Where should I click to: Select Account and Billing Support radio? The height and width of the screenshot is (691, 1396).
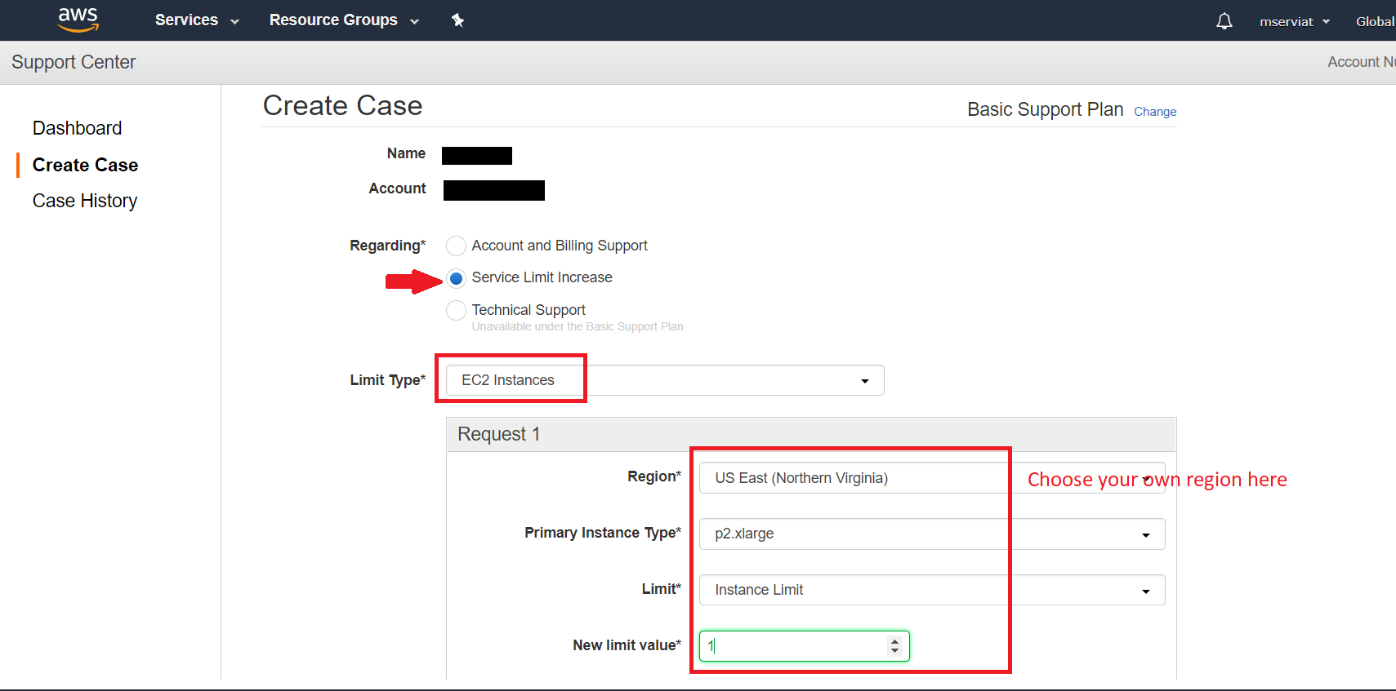[456, 246]
